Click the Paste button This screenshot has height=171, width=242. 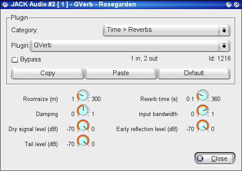(121, 73)
